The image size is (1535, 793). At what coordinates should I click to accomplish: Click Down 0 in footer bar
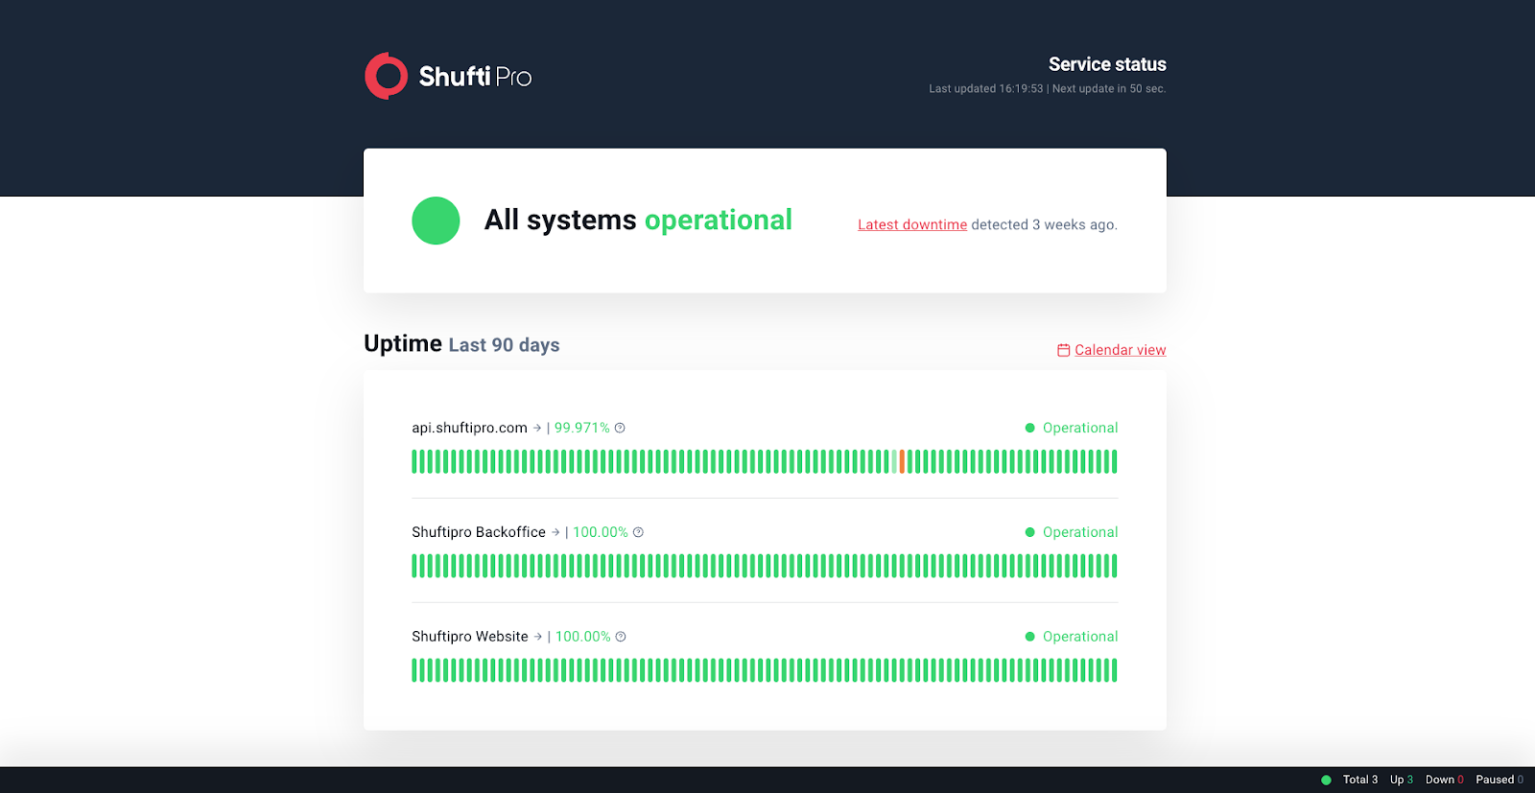pyautogui.click(x=1445, y=780)
